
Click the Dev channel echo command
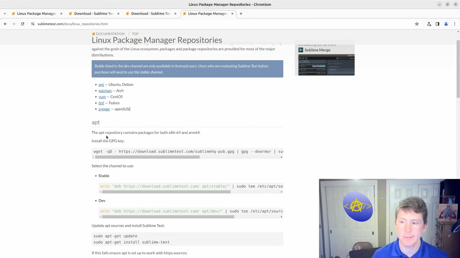tap(192, 211)
